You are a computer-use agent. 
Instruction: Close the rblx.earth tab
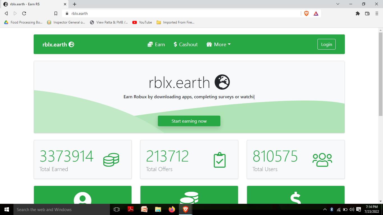tap(65, 4)
